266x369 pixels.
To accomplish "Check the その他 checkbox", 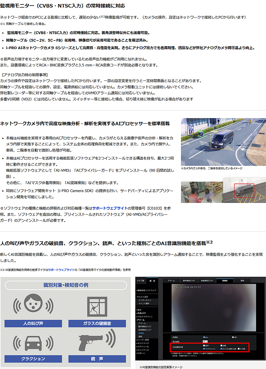I will point(239,349).
